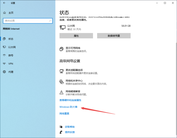Select the 拨号 dial-up icon

tap(4, 55)
